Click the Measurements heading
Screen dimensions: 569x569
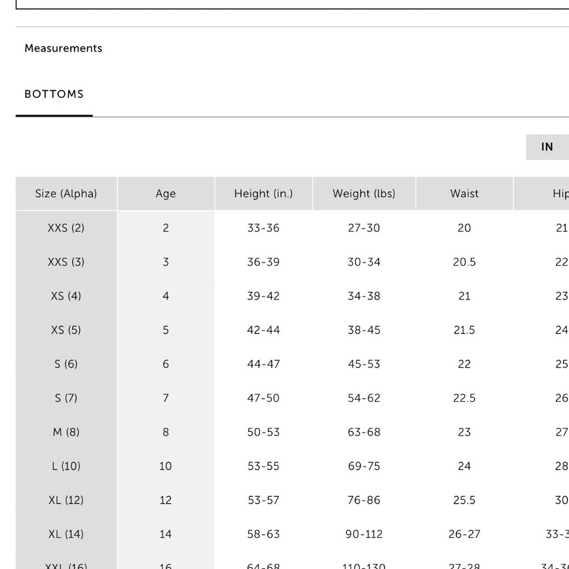63,48
